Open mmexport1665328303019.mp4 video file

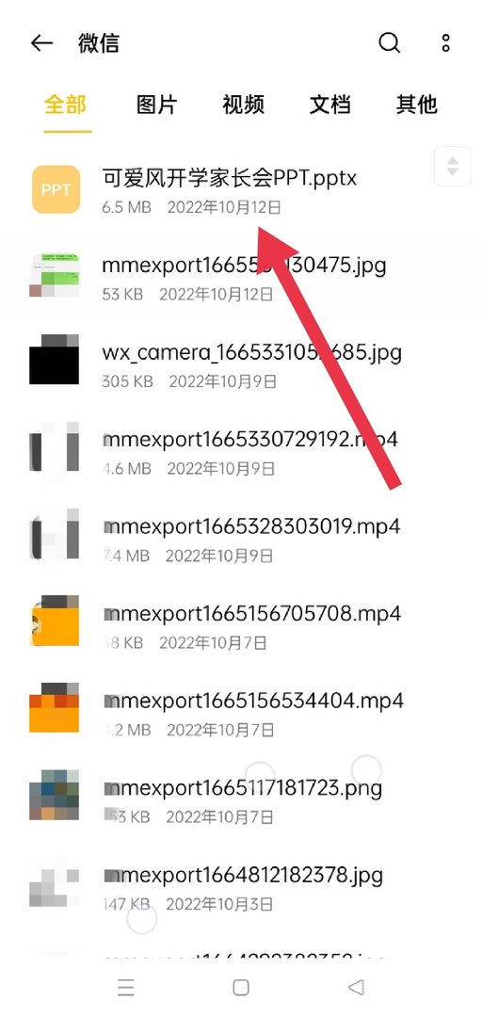pyautogui.click(x=241, y=539)
